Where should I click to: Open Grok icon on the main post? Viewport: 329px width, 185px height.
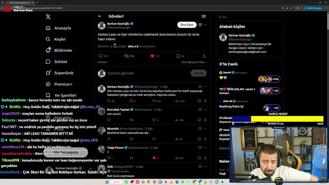click(x=200, y=25)
